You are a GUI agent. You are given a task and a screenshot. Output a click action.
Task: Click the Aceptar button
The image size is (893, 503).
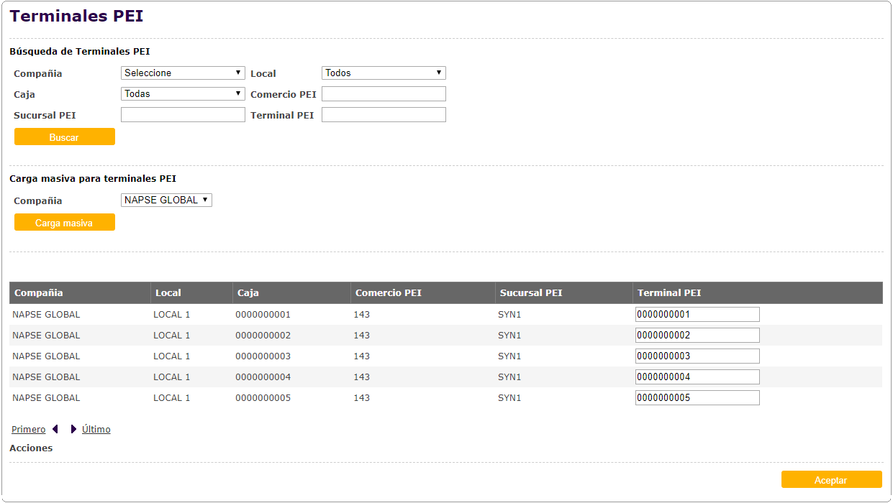(831, 480)
